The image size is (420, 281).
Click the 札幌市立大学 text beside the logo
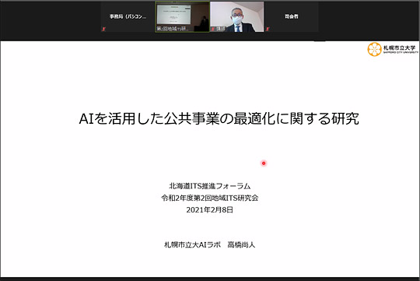399,47
